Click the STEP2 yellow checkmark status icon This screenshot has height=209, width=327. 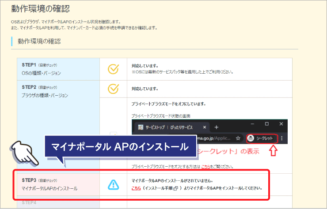pyautogui.click(x=113, y=89)
